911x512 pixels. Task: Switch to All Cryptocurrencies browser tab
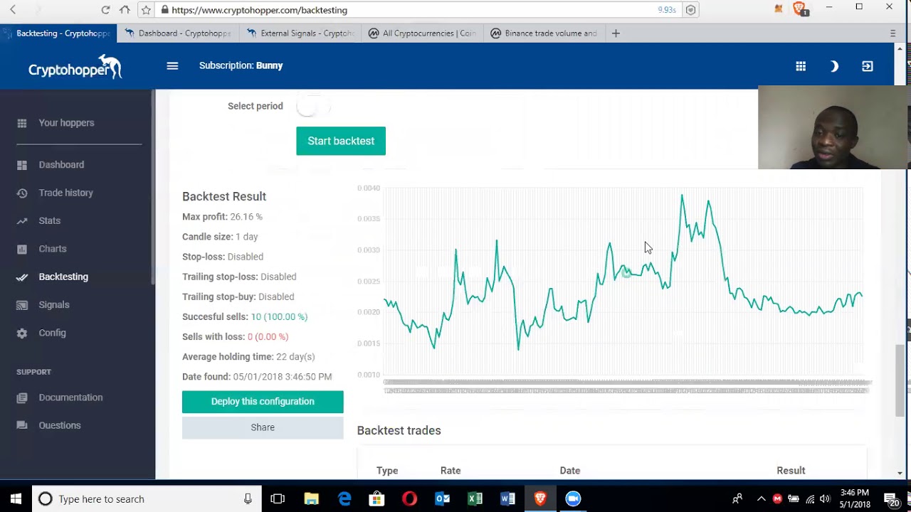(x=422, y=33)
